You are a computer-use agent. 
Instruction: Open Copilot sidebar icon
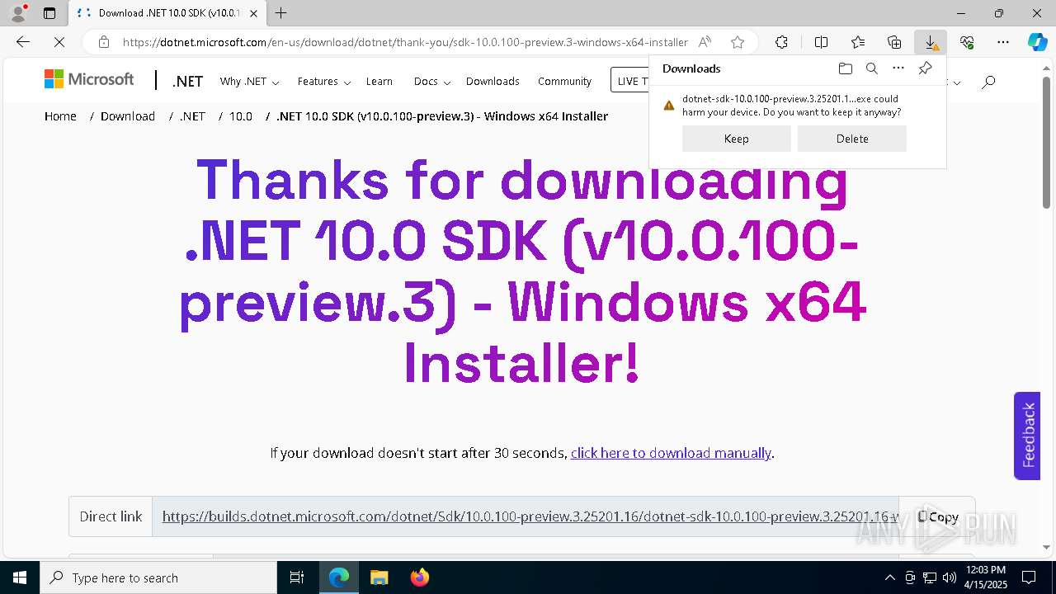coord(1037,42)
